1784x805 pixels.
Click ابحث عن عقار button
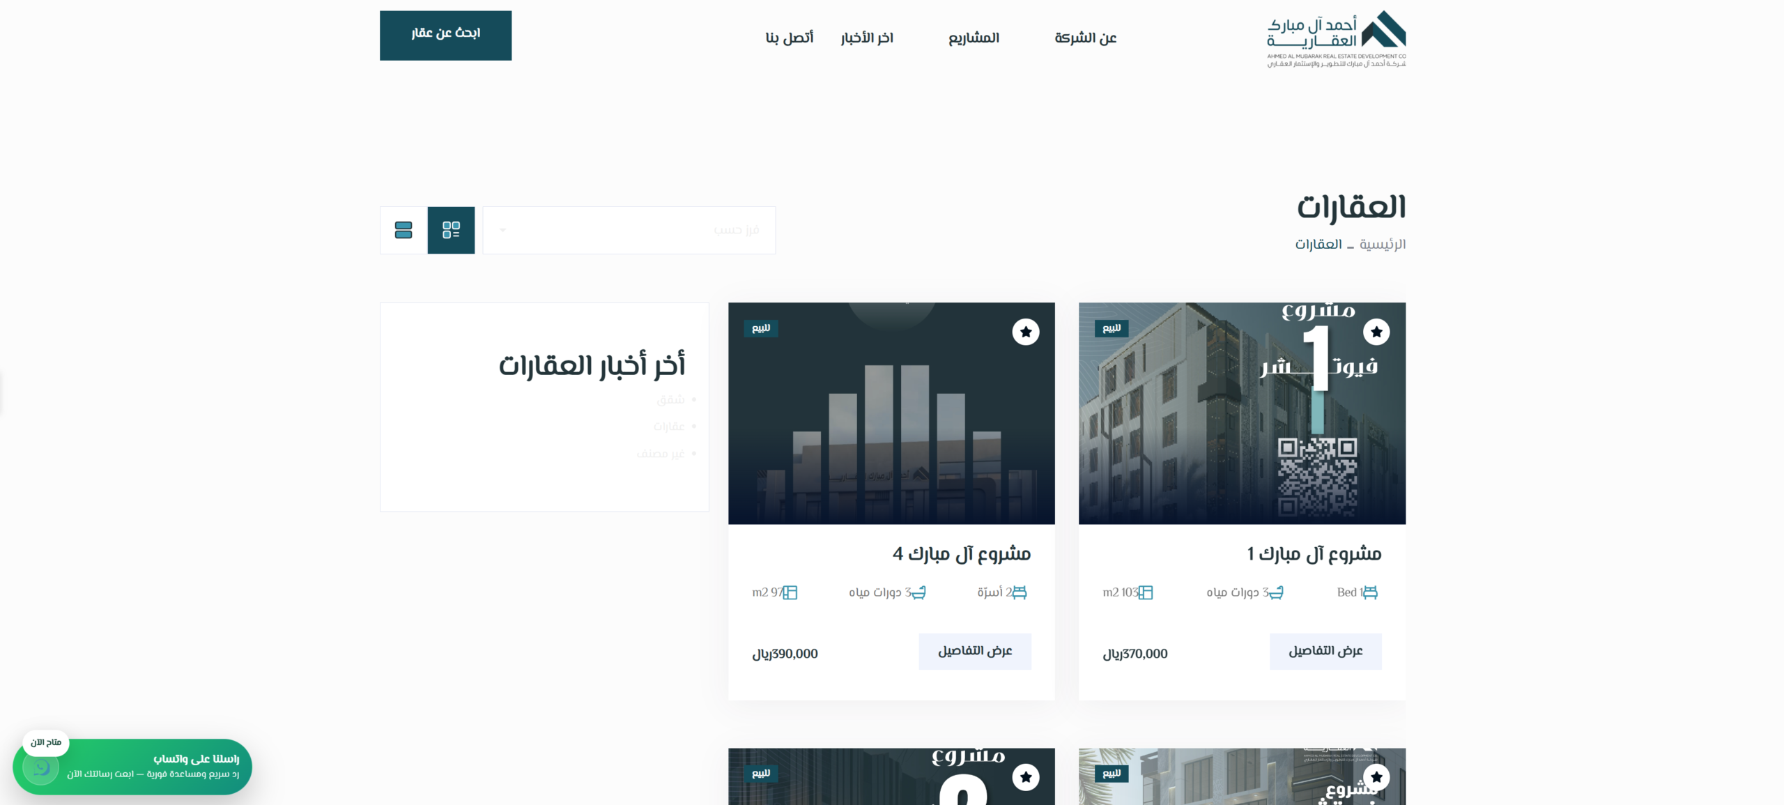445,35
